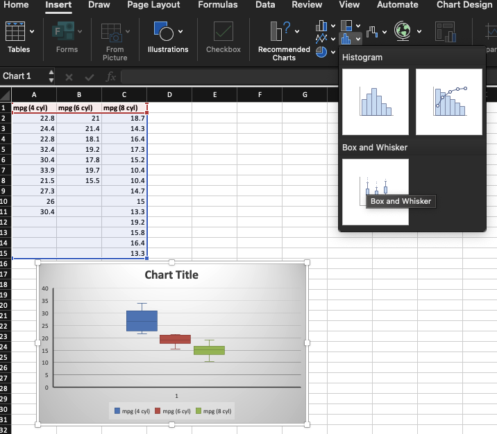Click the insert function fx icon
The image size is (497, 434).
coord(110,76)
